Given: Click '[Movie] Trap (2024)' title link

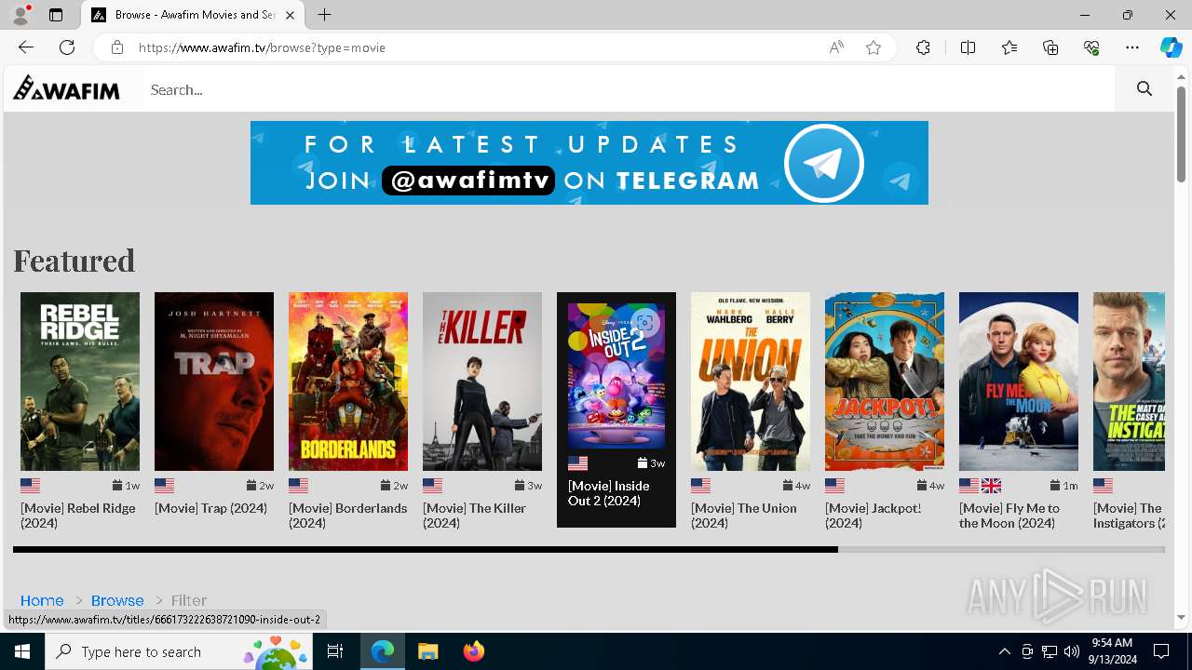Looking at the screenshot, I should (210, 508).
